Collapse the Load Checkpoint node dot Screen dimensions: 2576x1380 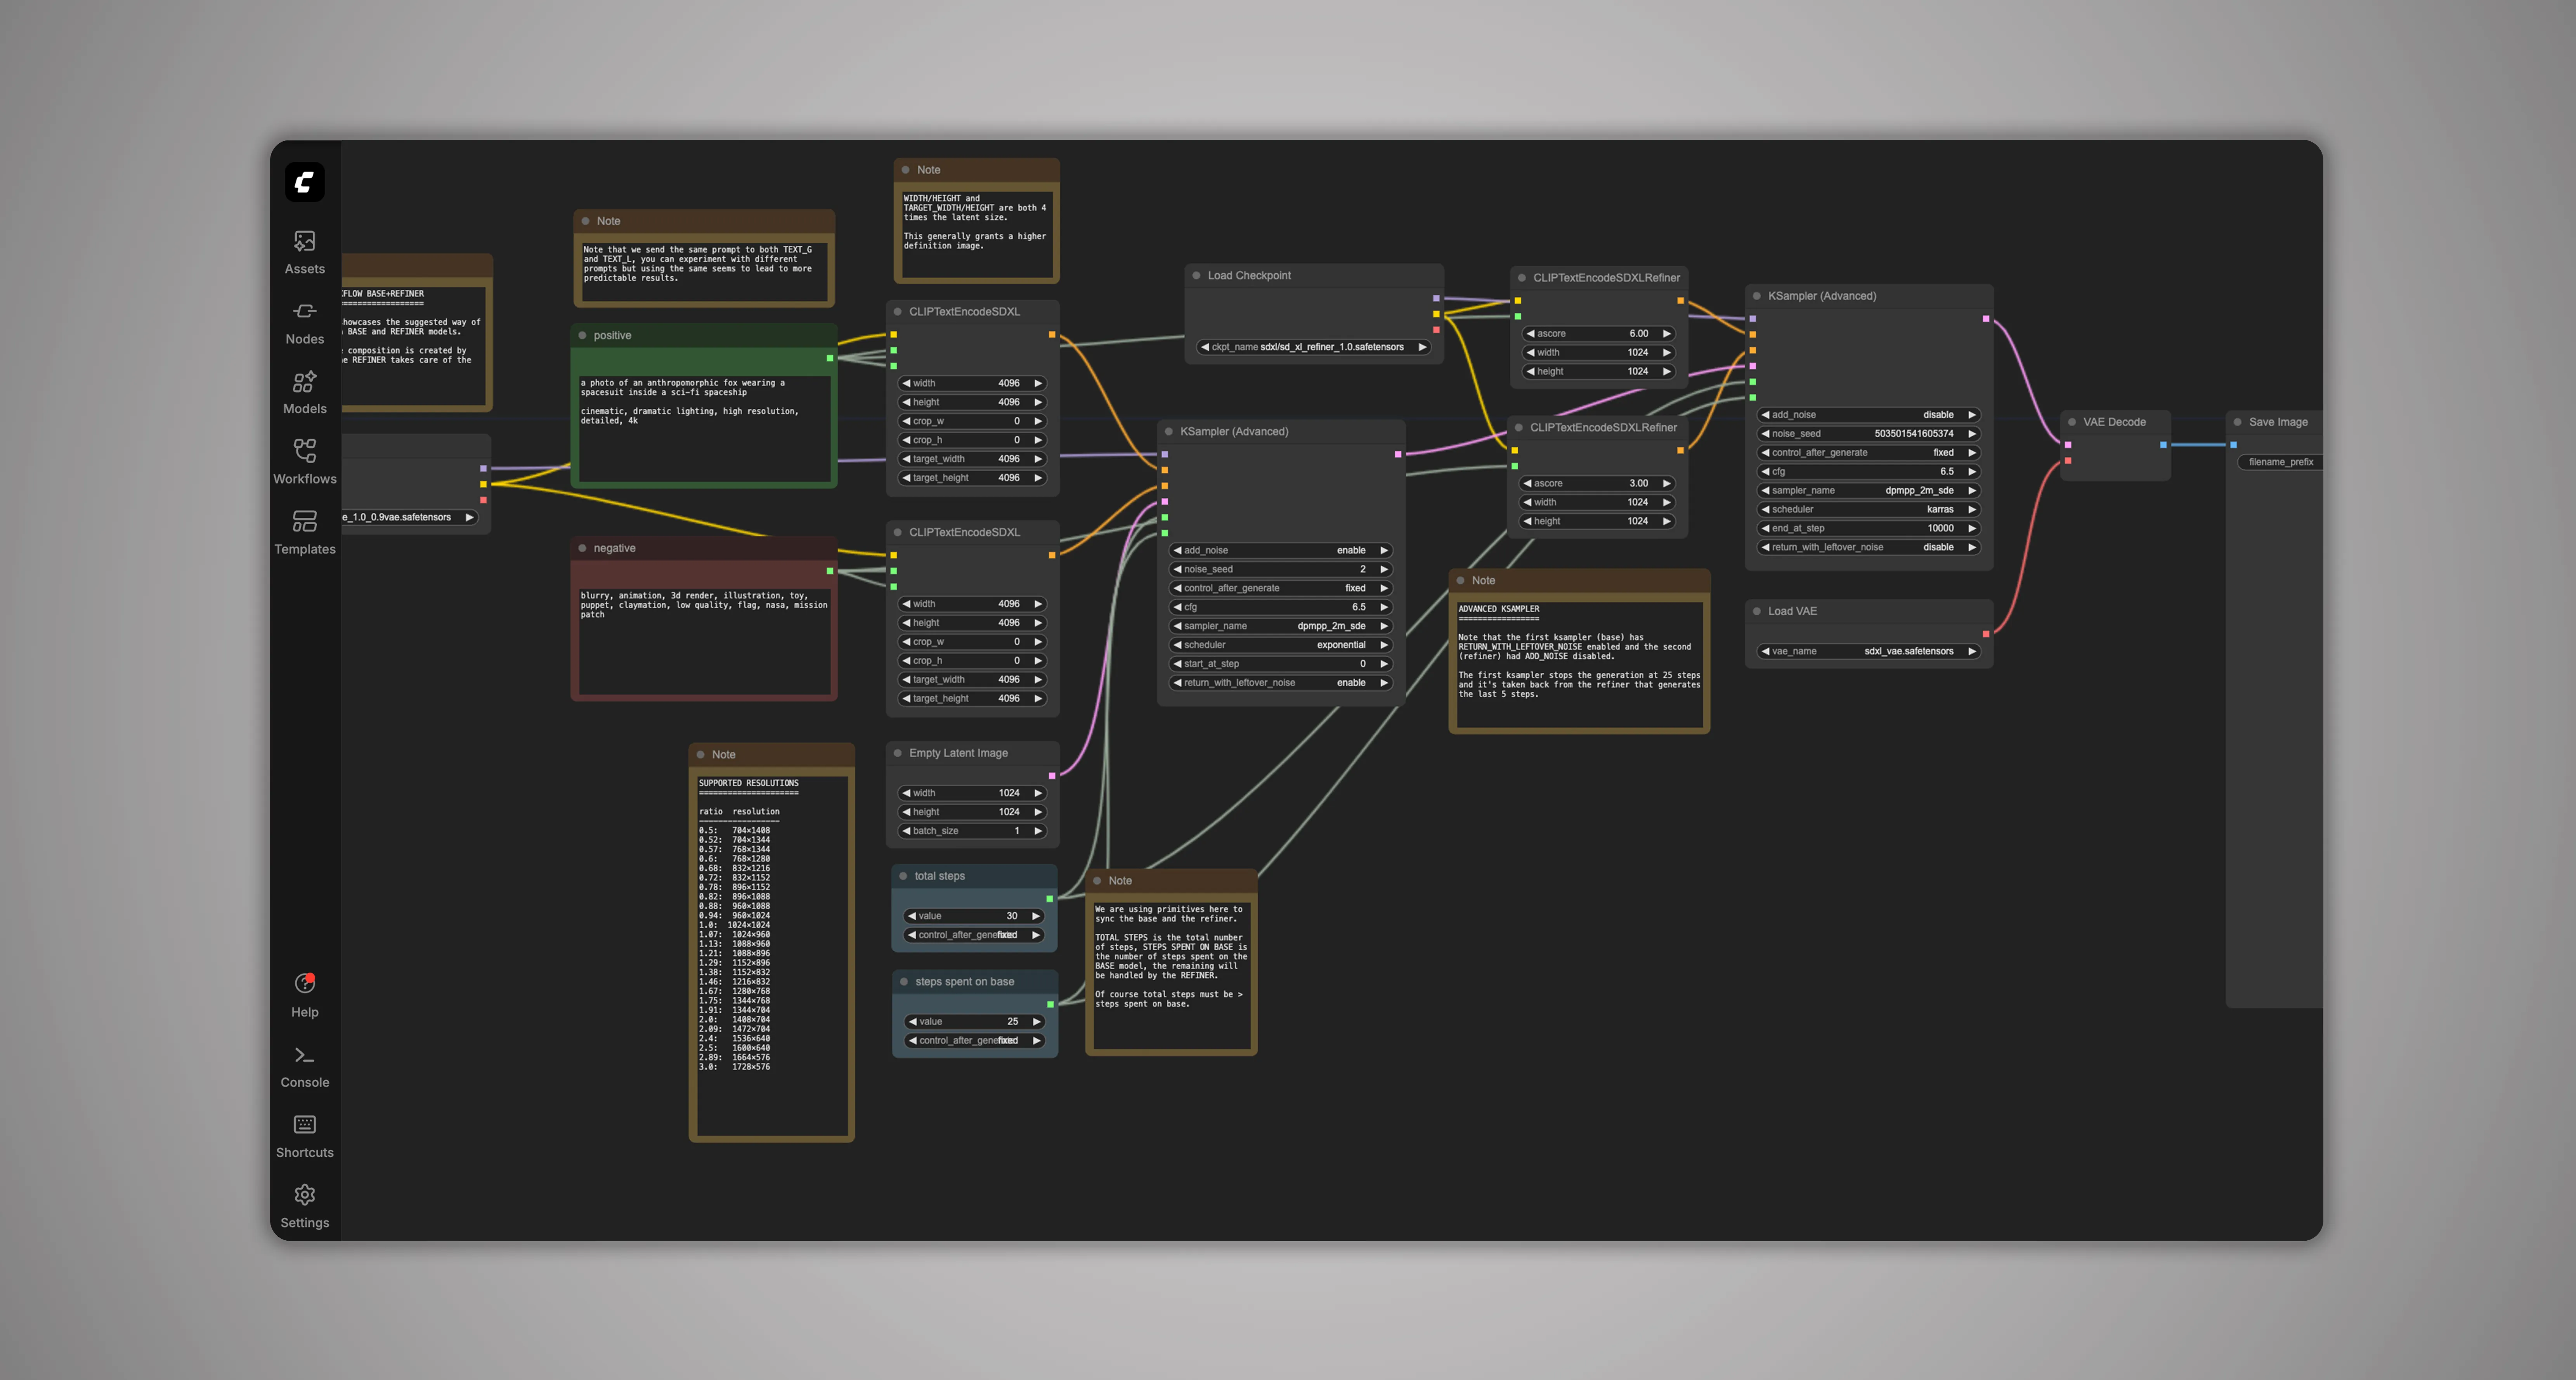pos(1196,275)
